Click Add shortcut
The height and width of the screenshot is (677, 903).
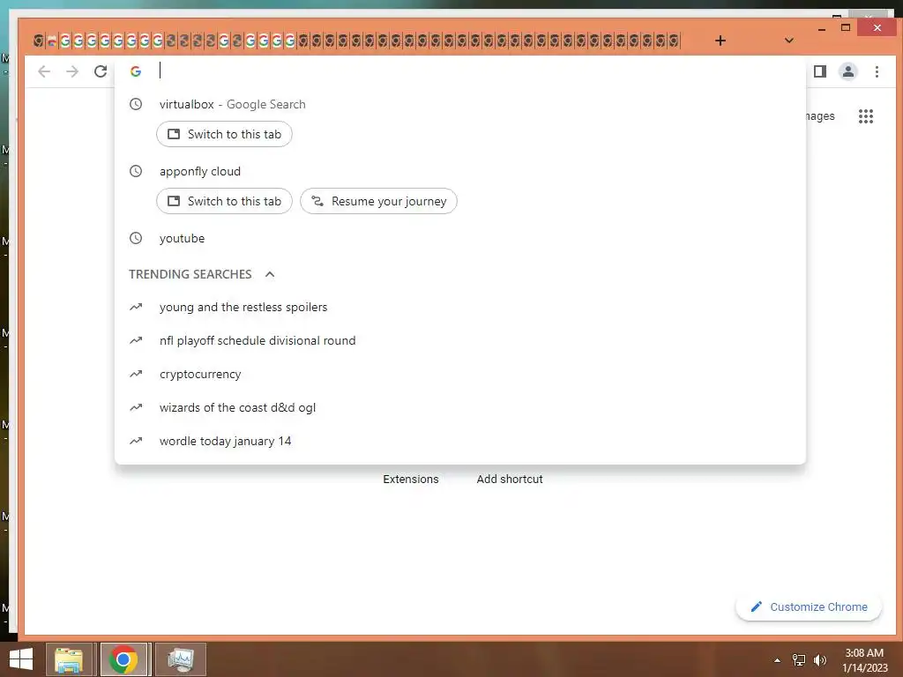pyautogui.click(x=510, y=479)
